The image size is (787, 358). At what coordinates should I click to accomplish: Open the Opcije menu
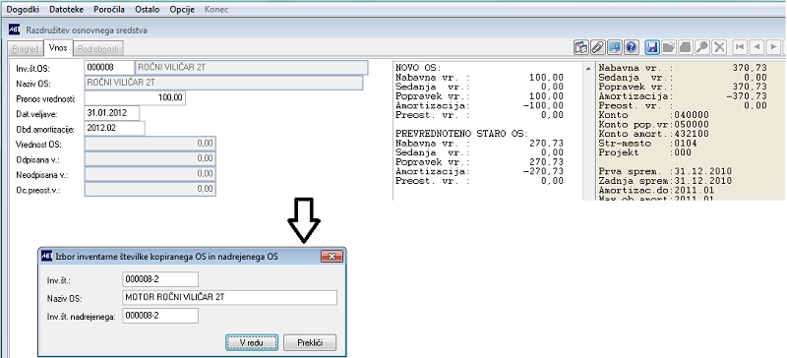182,10
